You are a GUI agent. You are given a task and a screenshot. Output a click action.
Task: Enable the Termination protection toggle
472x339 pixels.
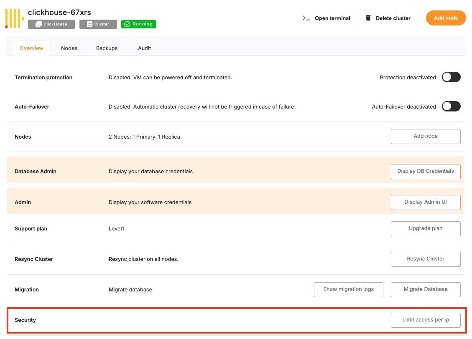tap(451, 77)
